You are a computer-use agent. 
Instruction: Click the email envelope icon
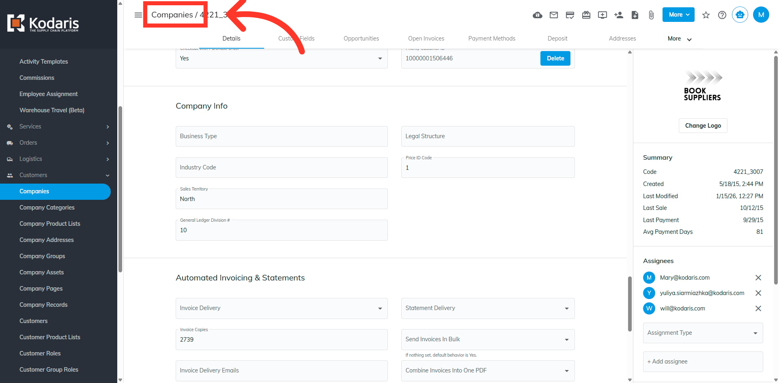coord(554,15)
